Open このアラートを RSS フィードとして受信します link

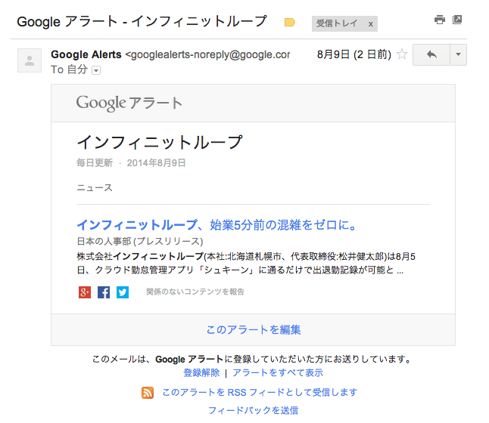tap(260, 392)
